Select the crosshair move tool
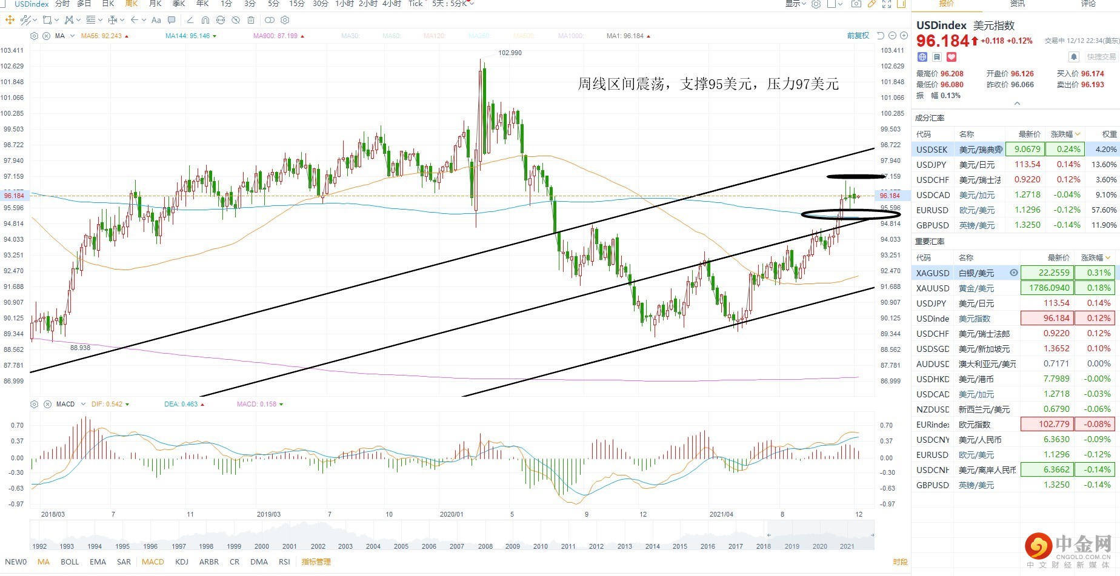 [x=10, y=20]
